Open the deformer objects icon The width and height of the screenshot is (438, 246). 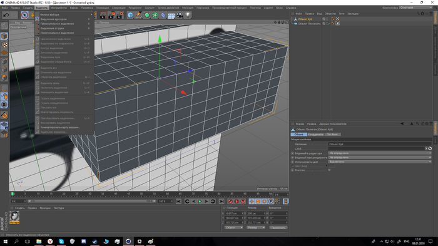163,15
